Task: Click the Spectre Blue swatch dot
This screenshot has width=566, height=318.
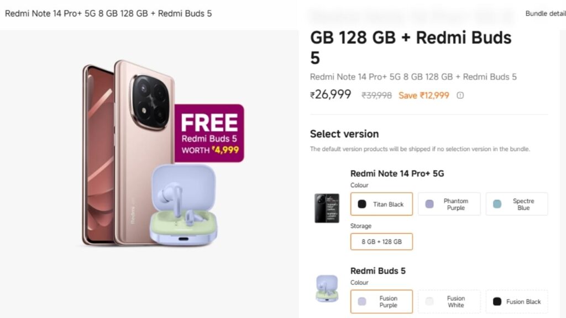Action: pos(497,204)
